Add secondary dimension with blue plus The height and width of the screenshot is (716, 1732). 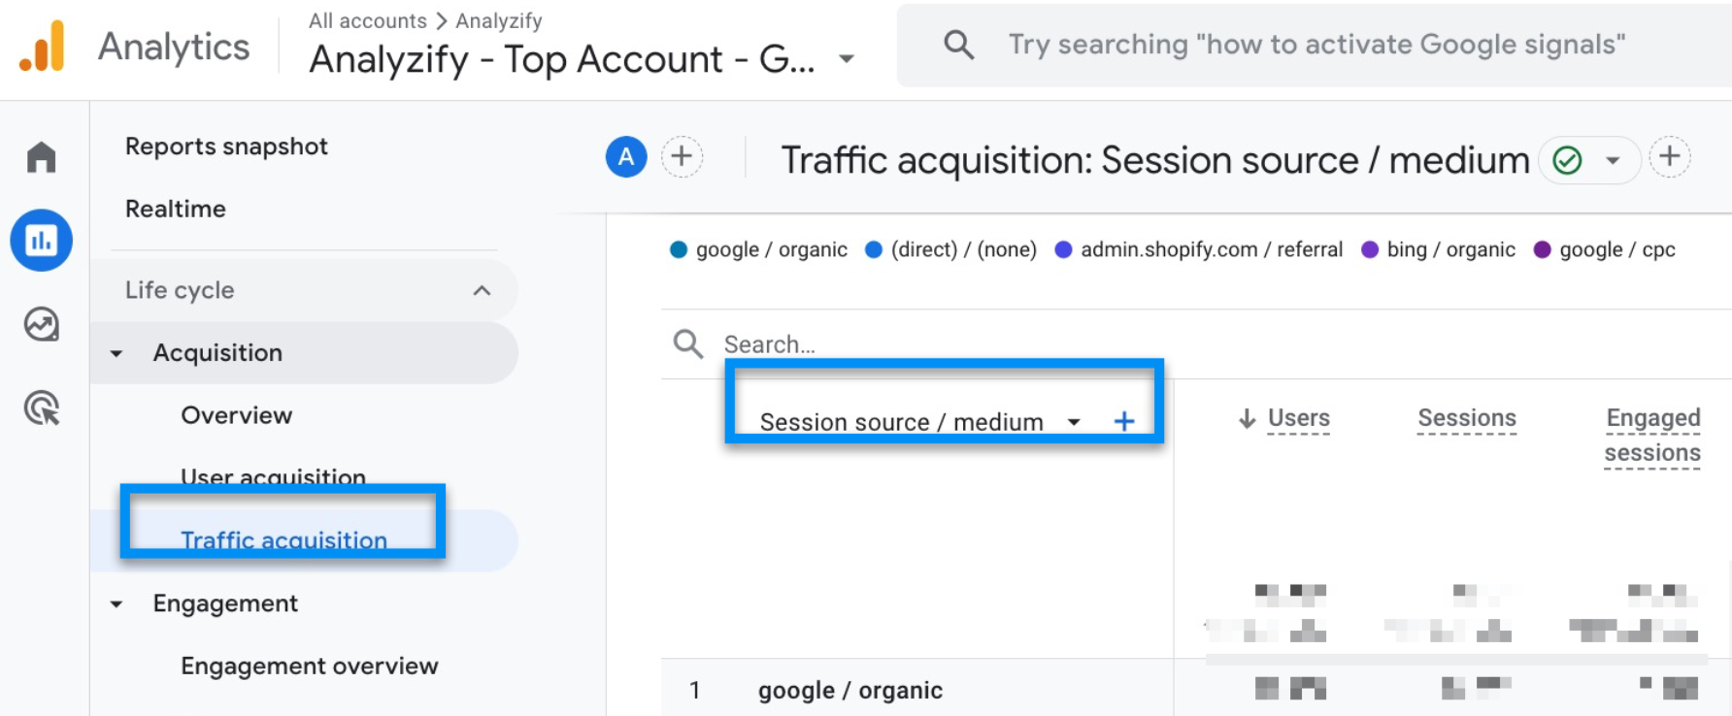pyautogui.click(x=1123, y=421)
